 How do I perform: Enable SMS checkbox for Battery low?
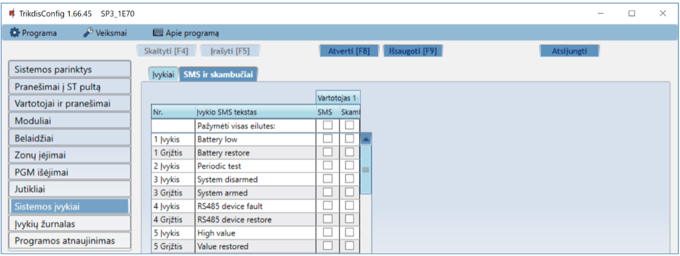point(328,138)
